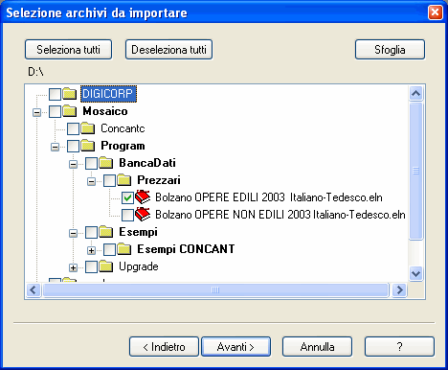The height and width of the screenshot is (370, 448).
Task: Click the DIGICORP folder icon
Action: [x=69, y=94]
